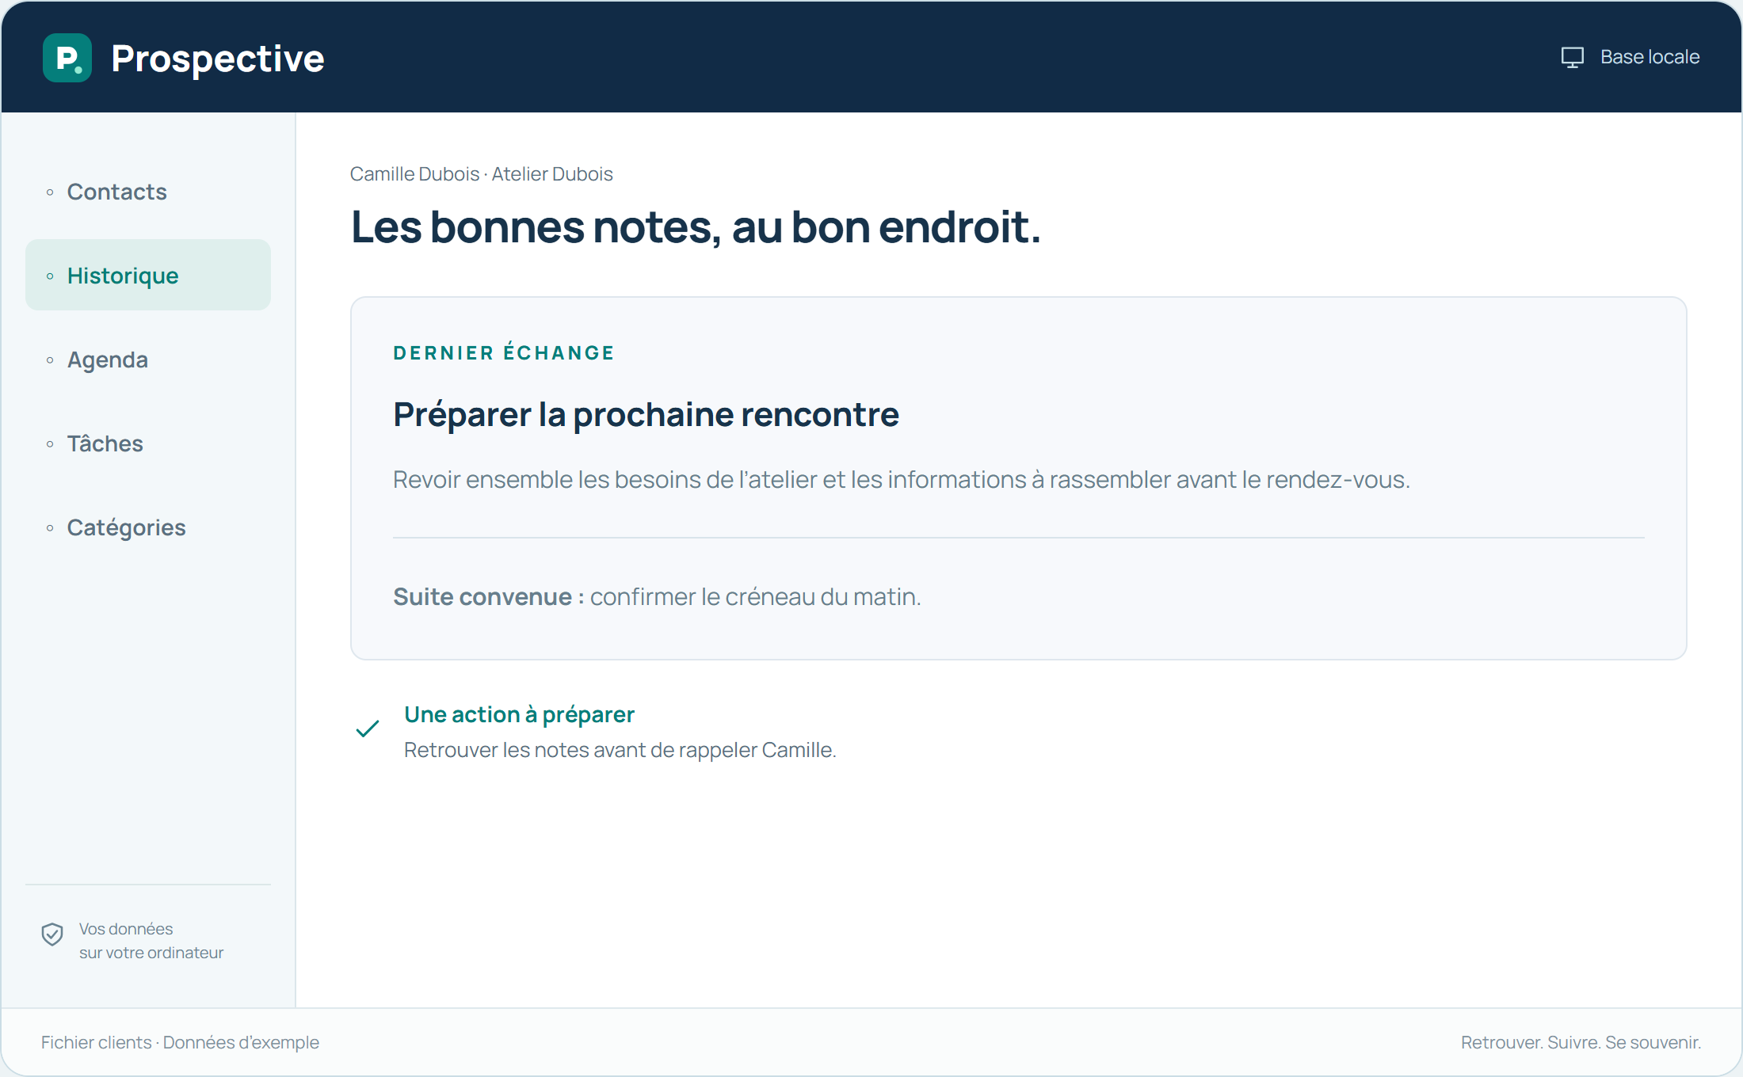Click the breadcrumb Camille Dubois · Atelier Dubois

[x=482, y=174]
